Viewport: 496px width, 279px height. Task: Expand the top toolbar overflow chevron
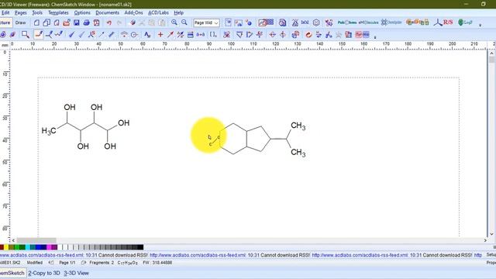click(480, 25)
